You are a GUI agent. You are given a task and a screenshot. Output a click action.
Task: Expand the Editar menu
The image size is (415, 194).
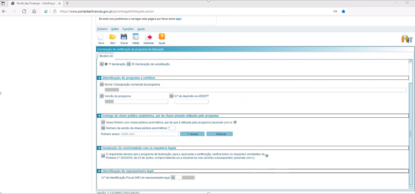pos(115,29)
